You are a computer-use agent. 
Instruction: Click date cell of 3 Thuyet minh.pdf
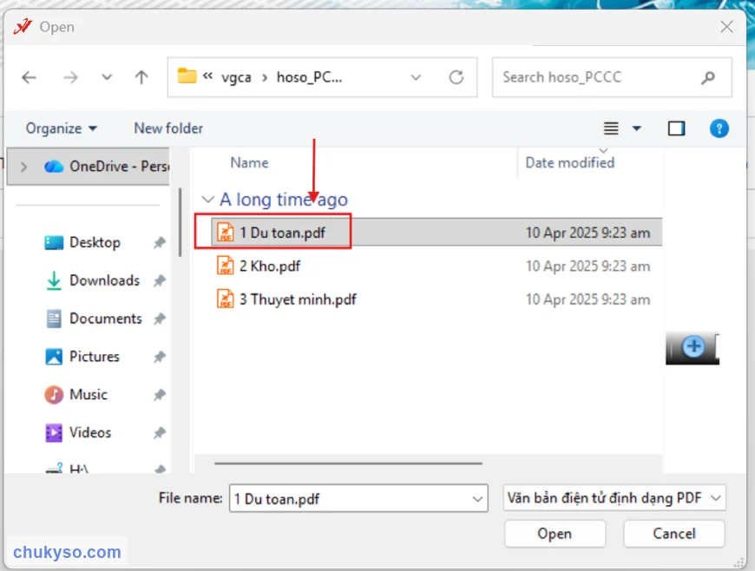click(x=588, y=299)
